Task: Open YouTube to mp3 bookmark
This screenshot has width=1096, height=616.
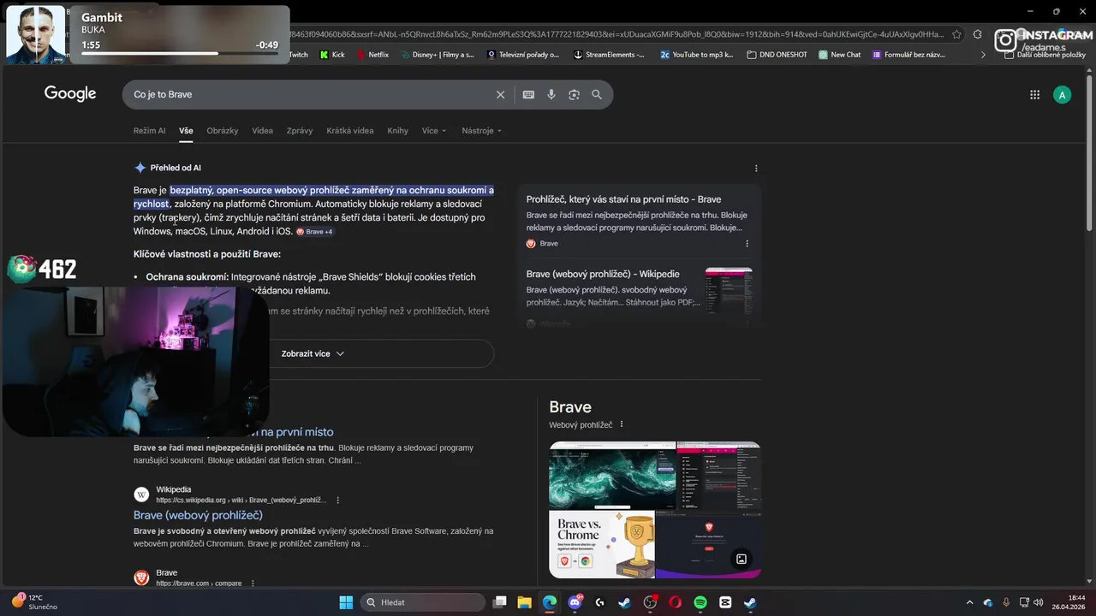Action: pyautogui.click(x=697, y=55)
